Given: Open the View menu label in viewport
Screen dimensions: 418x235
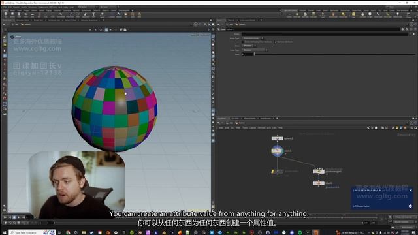Looking at the screenshot, I should pyautogui.click(x=18, y=37).
